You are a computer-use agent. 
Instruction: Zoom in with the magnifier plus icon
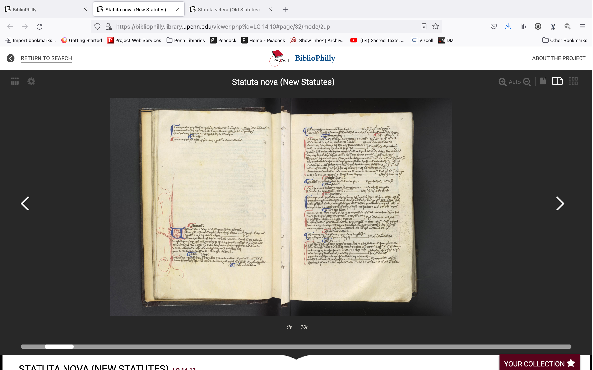point(503,82)
